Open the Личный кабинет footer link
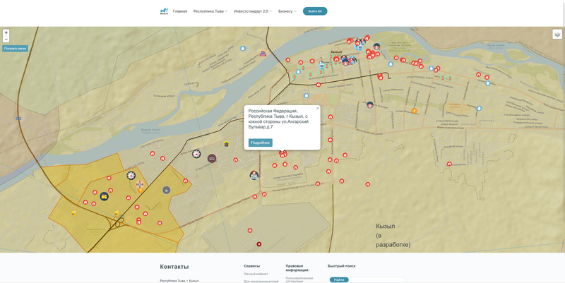This screenshot has height=283, width=565. tap(256, 274)
